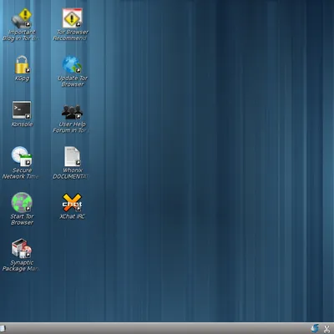Click the Update Tor Browser globe icon

point(72,65)
